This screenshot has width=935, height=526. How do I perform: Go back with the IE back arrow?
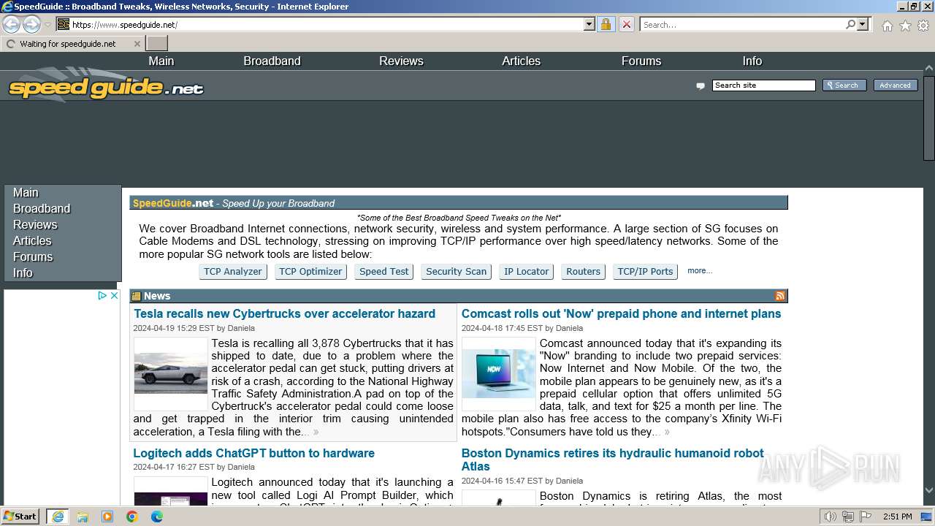[12, 24]
